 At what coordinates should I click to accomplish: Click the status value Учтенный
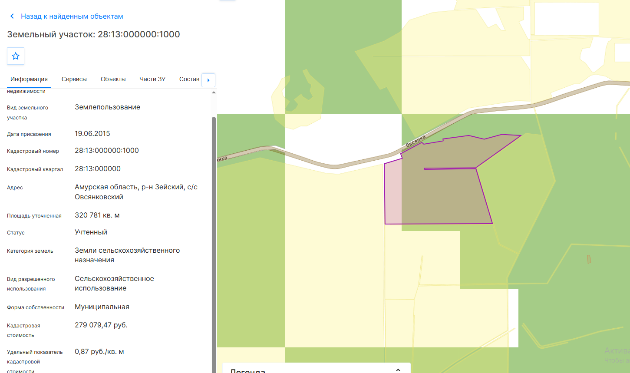pyautogui.click(x=91, y=232)
